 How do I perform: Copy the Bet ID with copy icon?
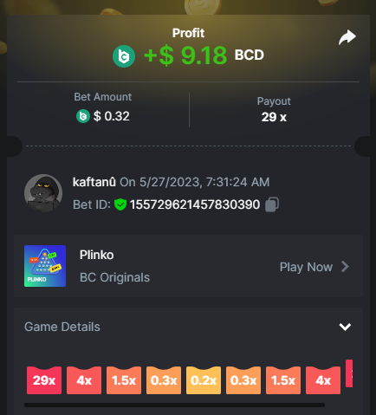272,204
